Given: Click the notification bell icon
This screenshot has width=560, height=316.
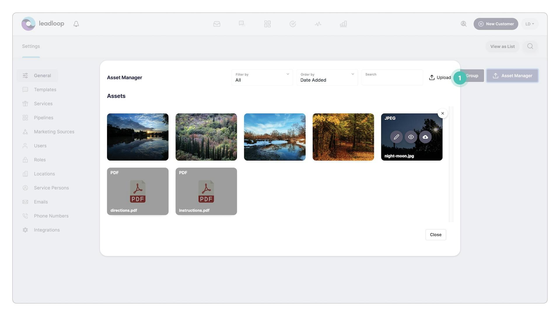Looking at the screenshot, I should [x=76, y=24].
